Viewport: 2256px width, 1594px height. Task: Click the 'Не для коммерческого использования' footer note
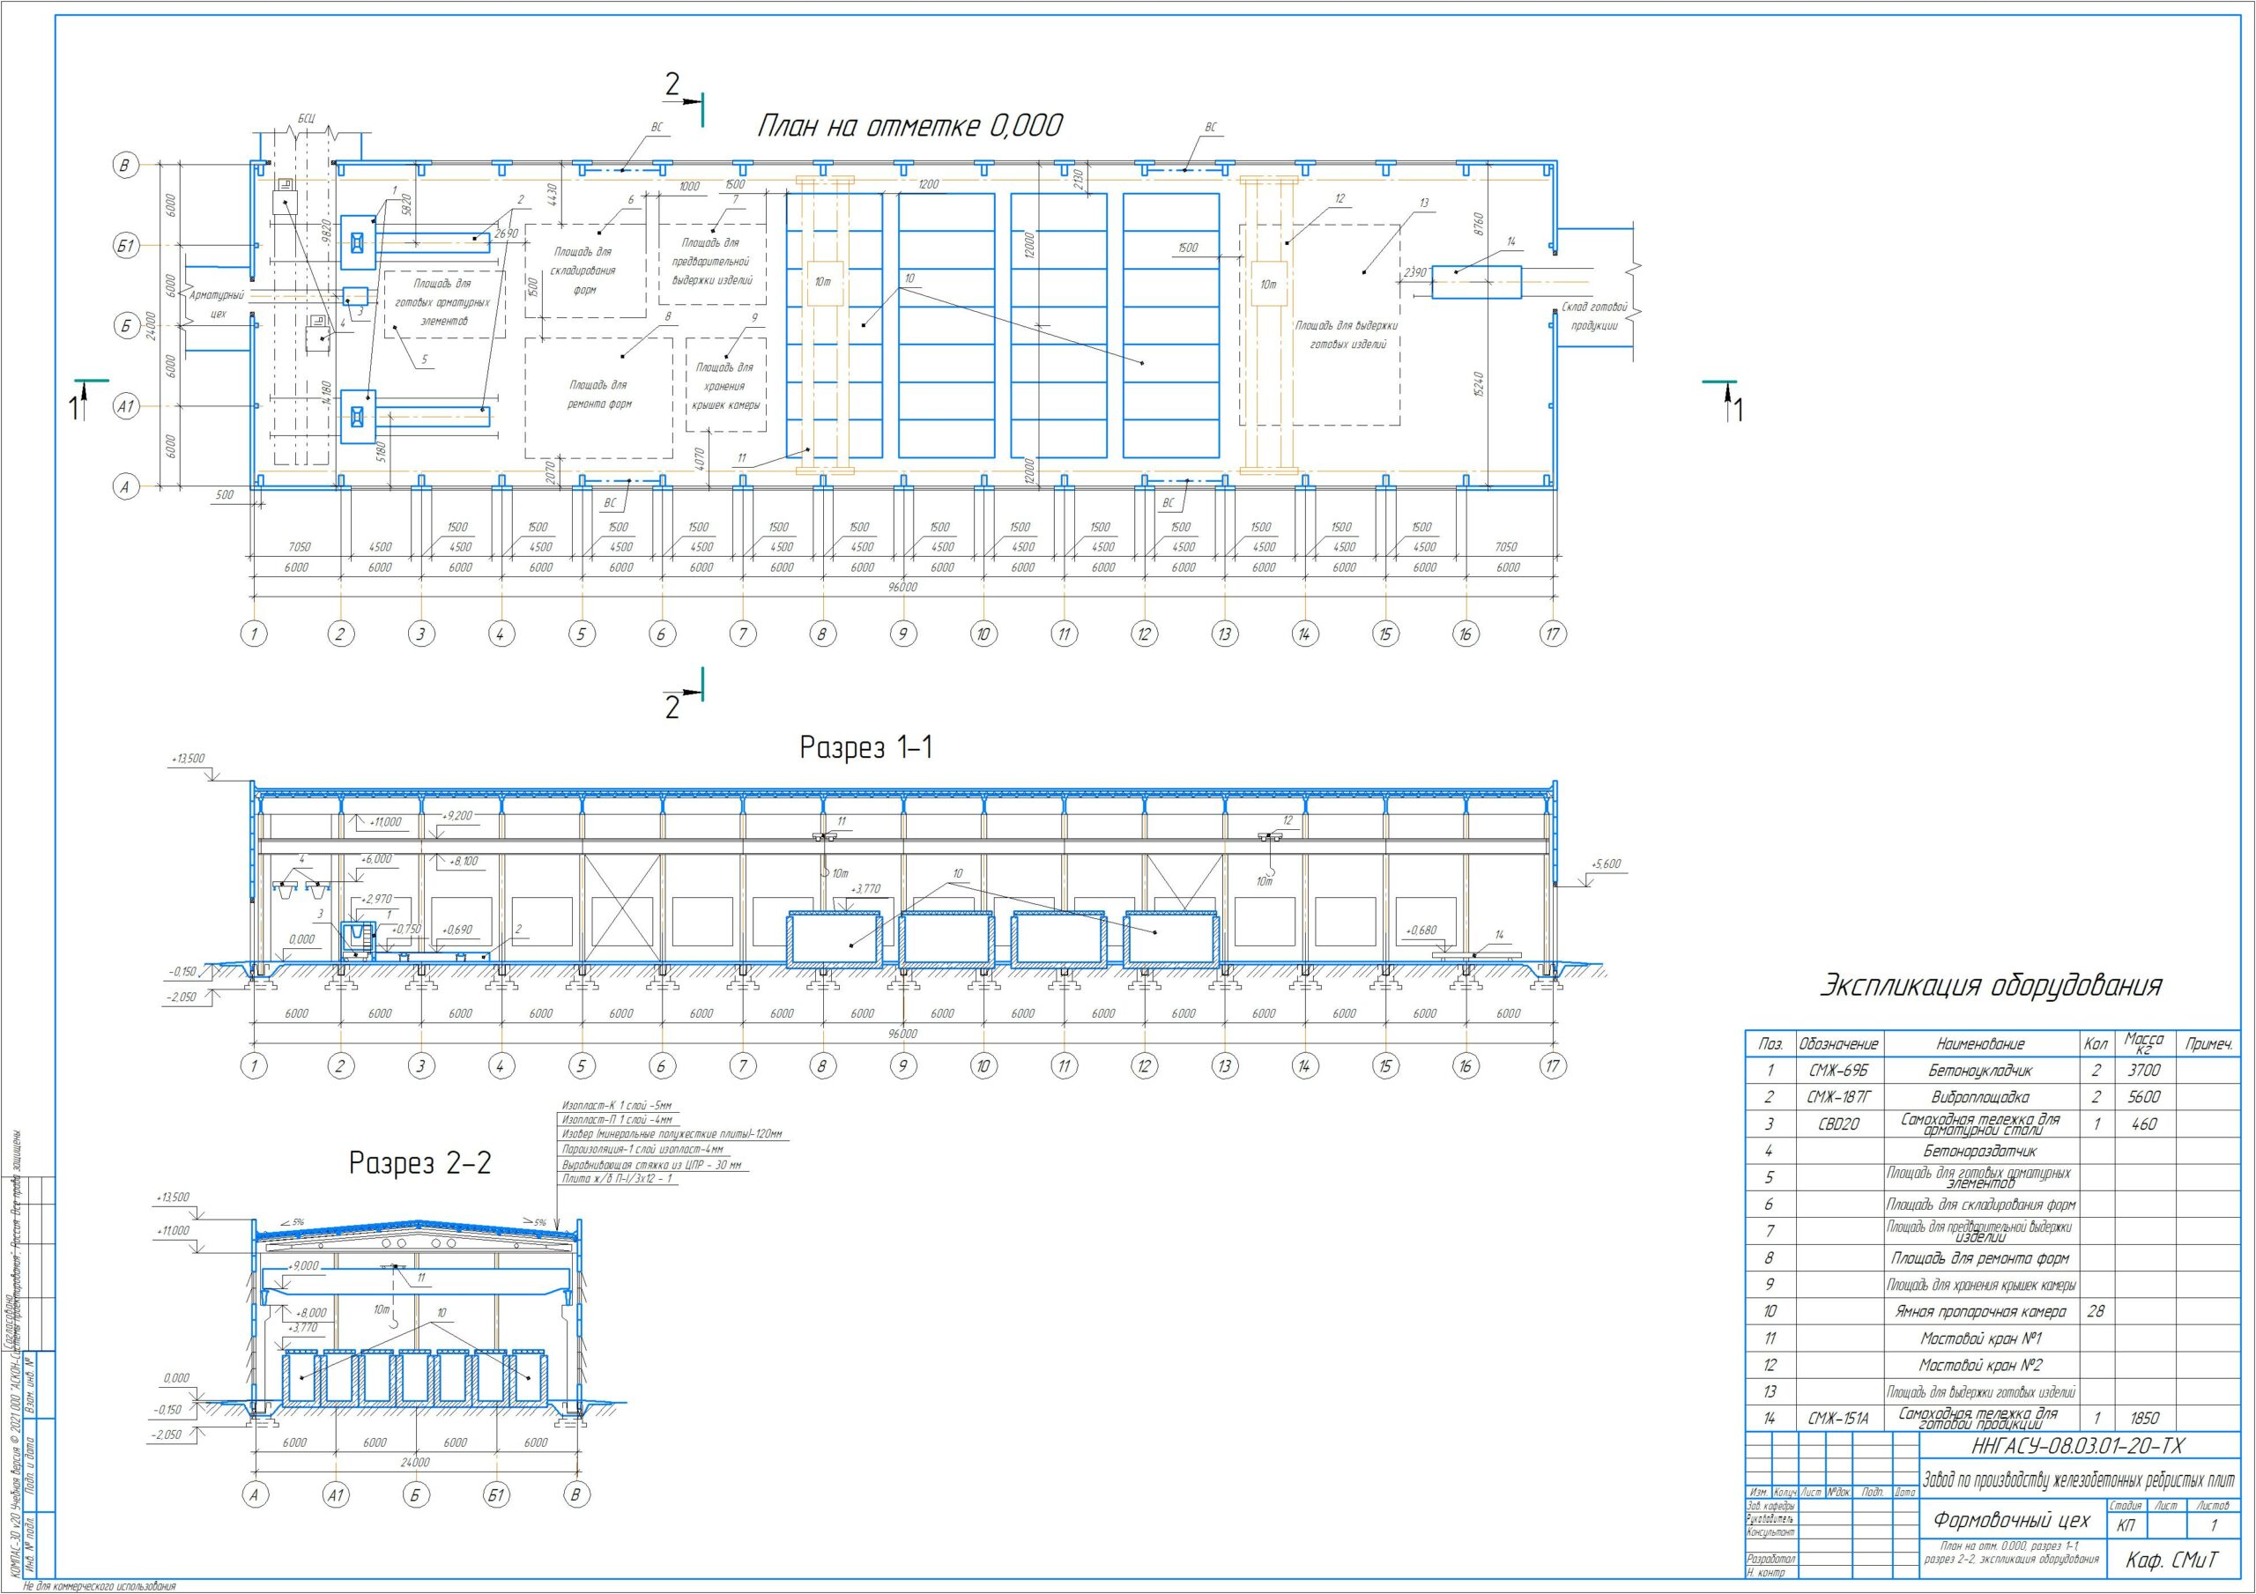100,1586
